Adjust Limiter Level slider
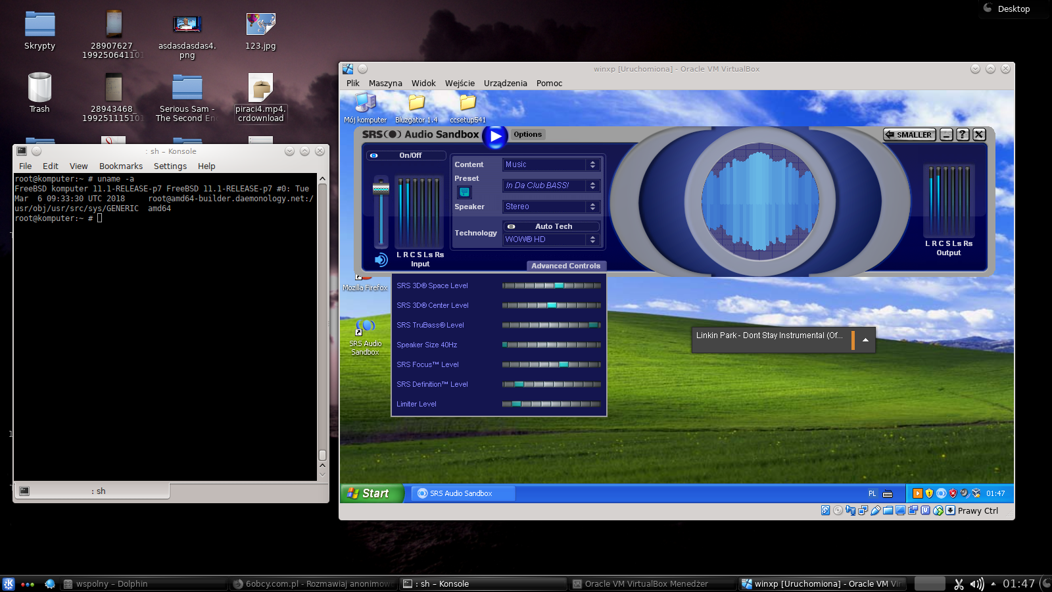 pos(552,404)
